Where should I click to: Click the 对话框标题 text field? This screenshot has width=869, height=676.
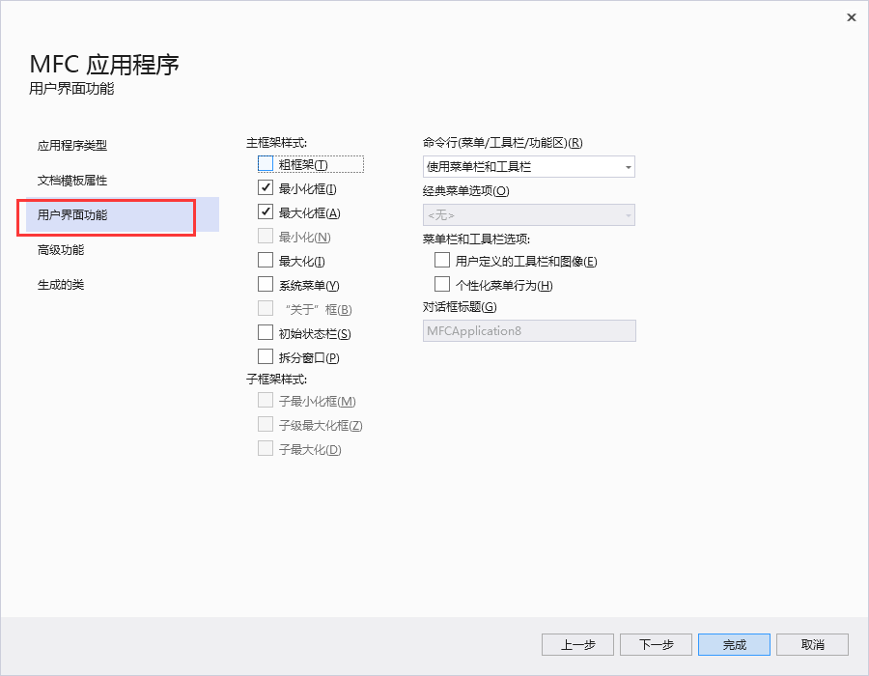pyautogui.click(x=528, y=330)
